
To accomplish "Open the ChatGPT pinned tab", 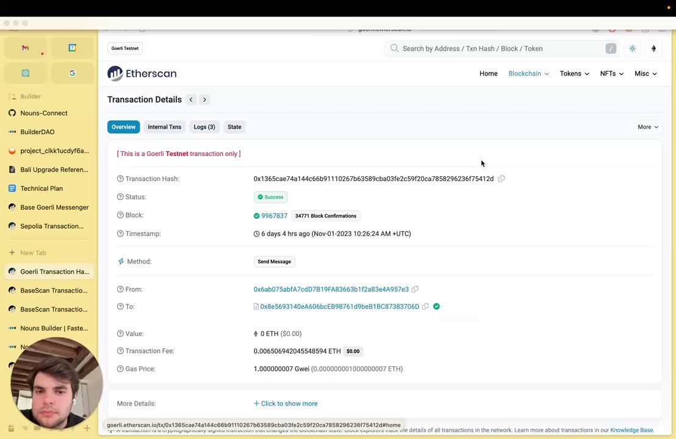I will (x=26, y=73).
